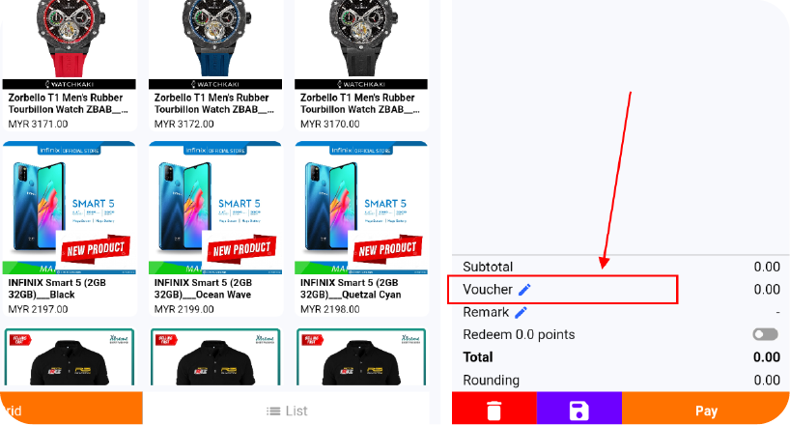The width and height of the screenshot is (790, 425).
Task: Switch to the orange Grid tab
Action: click(x=71, y=409)
